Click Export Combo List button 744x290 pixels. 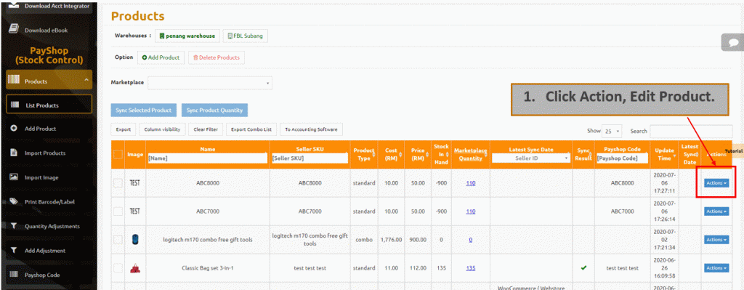251,129
